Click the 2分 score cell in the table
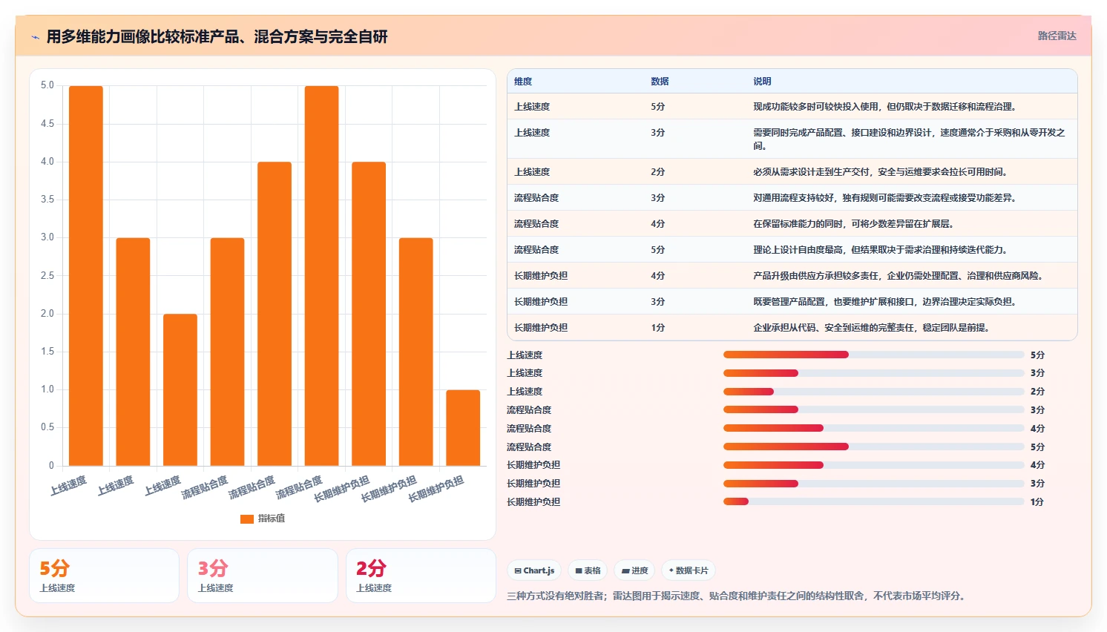This screenshot has width=1107, height=632. (x=658, y=172)
